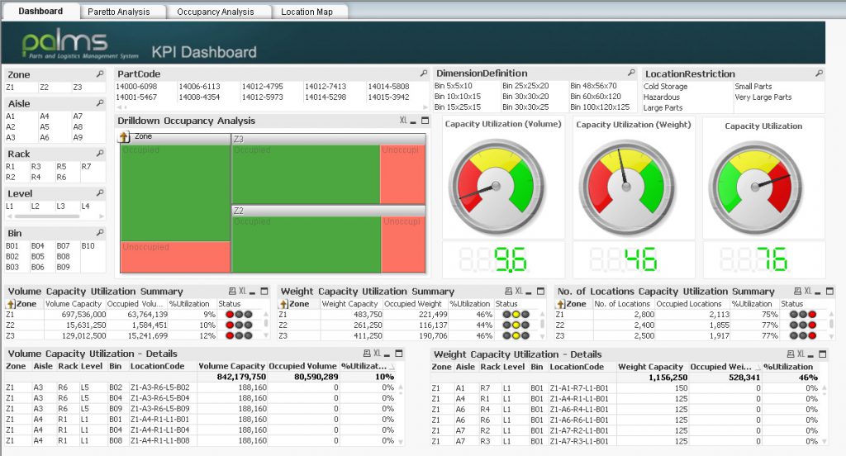The height and width of the screenshot is (456, 846).
Task: Click the Capacity Utilization (Volume) gauge
Action: (x=496, y=184)
